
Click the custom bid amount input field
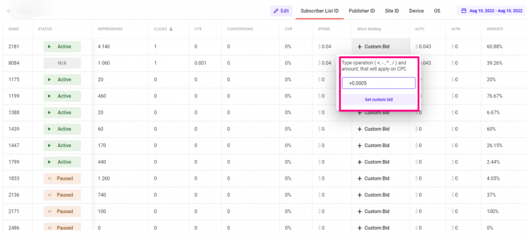click(378, 83)
